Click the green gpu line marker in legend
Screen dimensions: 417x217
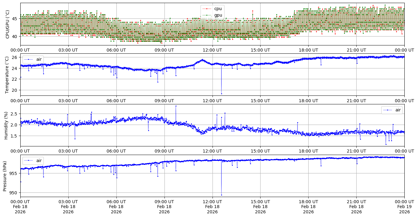tap(207, 15)
